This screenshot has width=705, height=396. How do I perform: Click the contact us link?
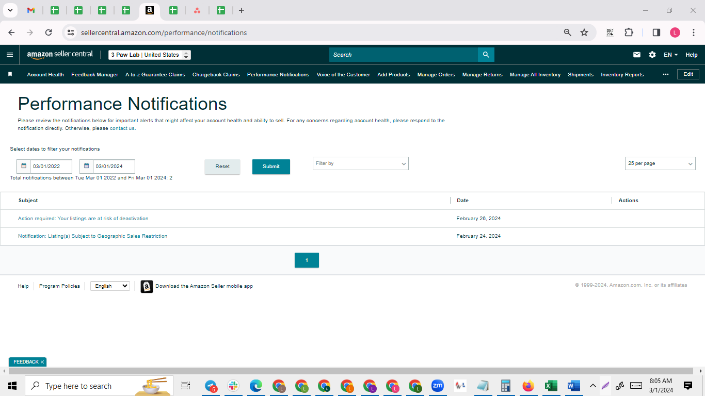[122, 128]
